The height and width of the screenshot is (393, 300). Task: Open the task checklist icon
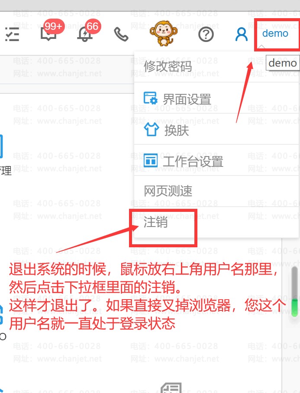tap(12, 34)
